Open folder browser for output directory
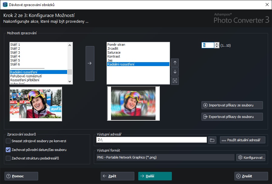272x184 pixels. tap(212, 140)
